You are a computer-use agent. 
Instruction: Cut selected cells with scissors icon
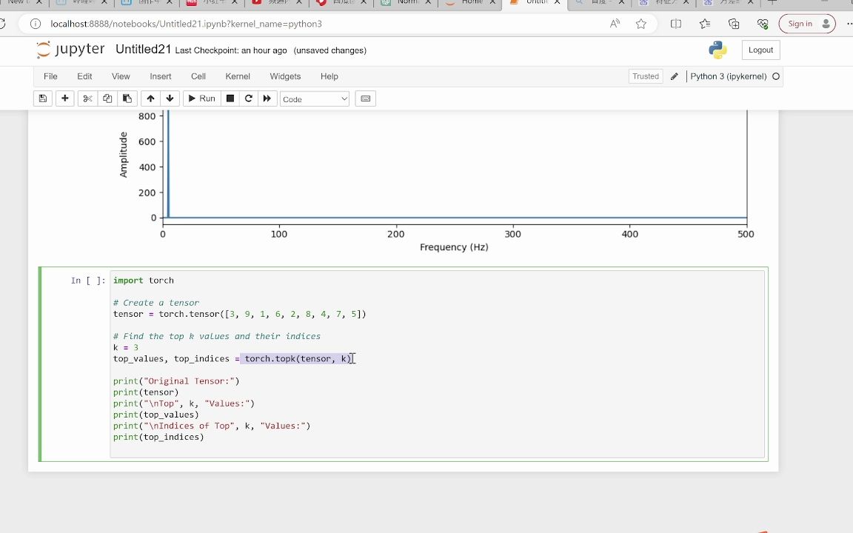pyautogui.click(x=87, y=98)
